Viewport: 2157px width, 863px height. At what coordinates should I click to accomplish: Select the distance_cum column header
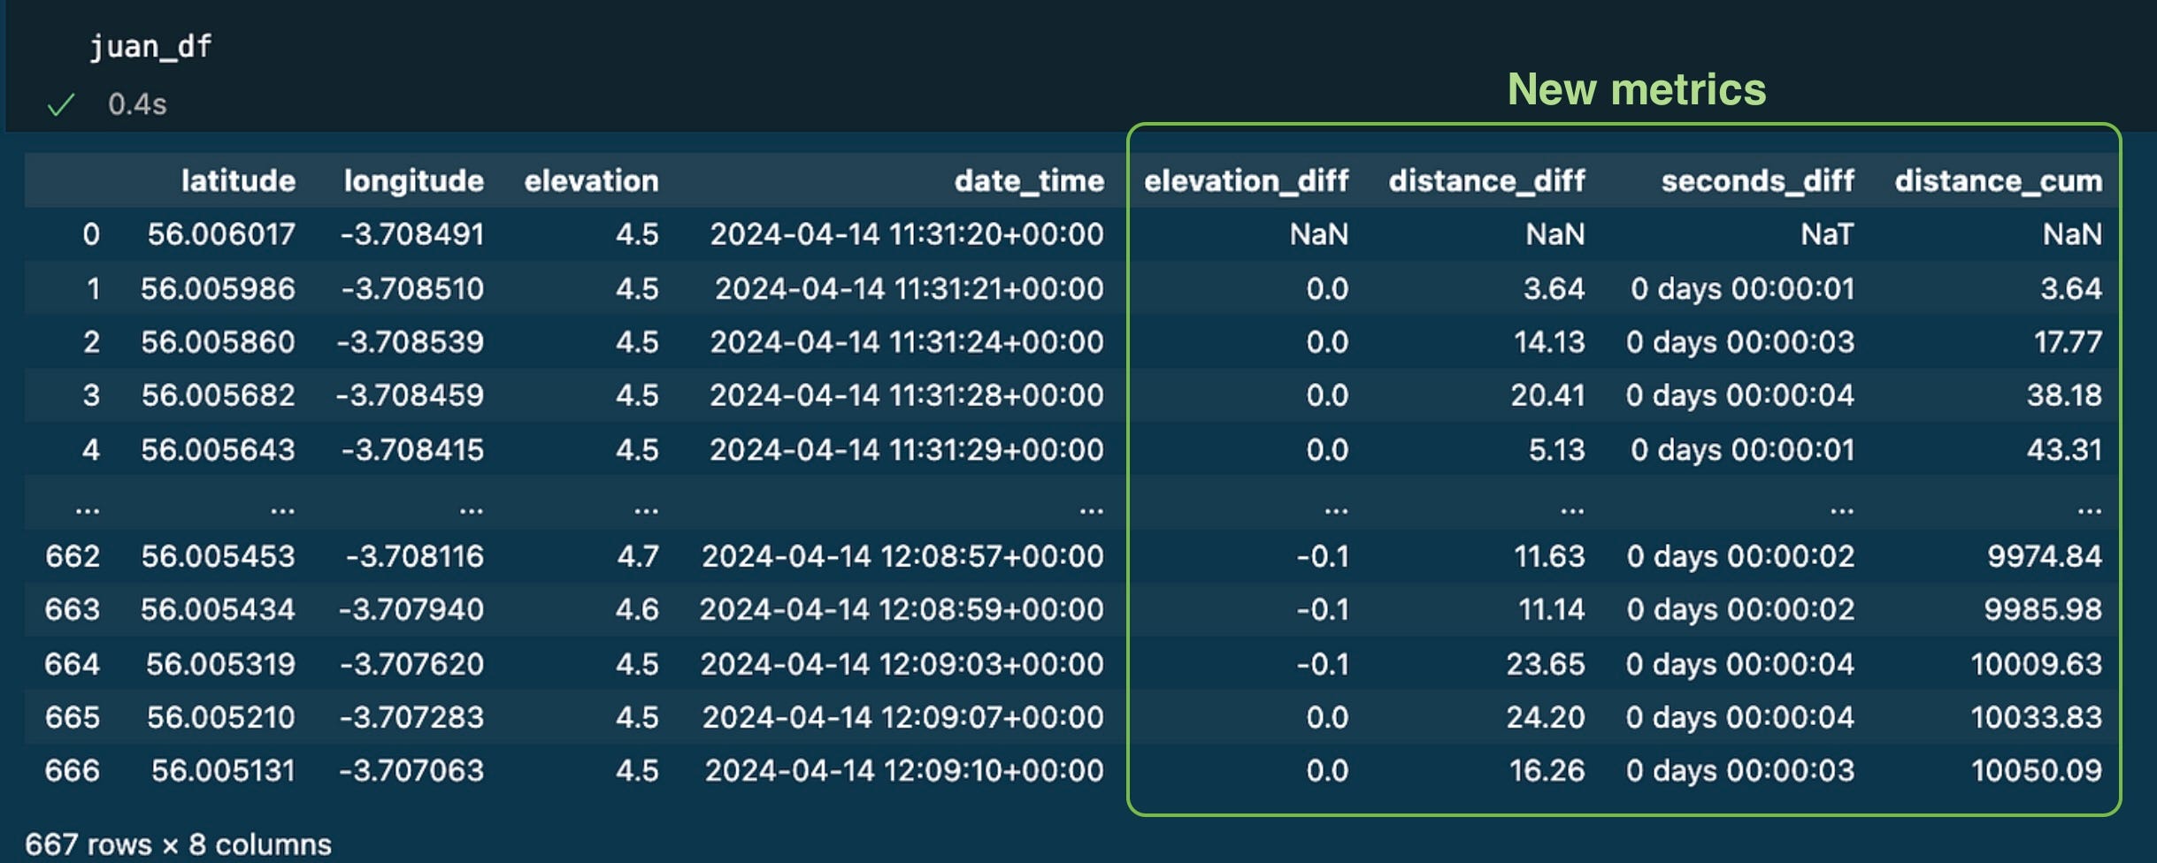(1998, 180)
